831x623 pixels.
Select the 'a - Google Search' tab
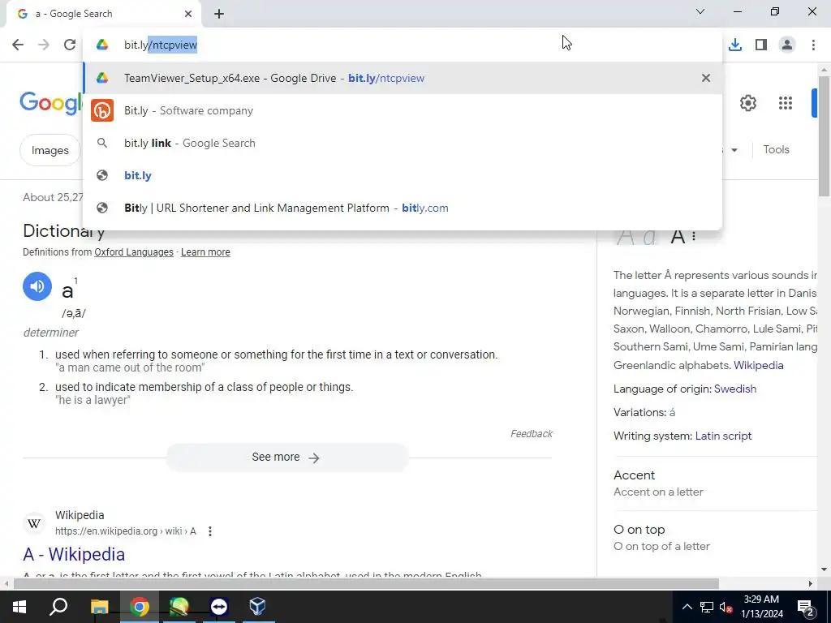(x=104, y=14)
